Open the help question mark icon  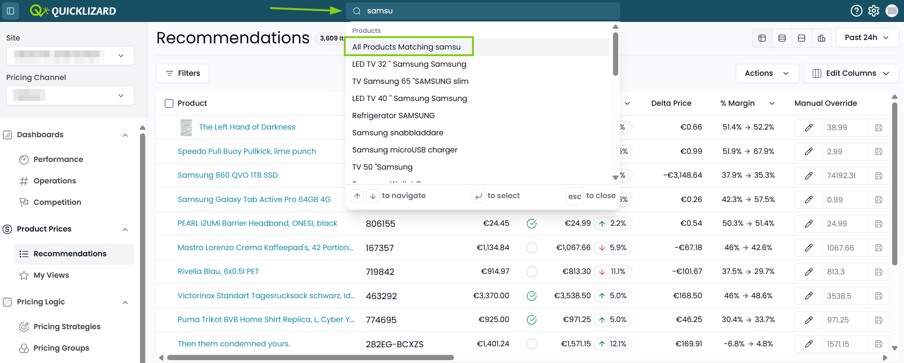tap(856, 11)
